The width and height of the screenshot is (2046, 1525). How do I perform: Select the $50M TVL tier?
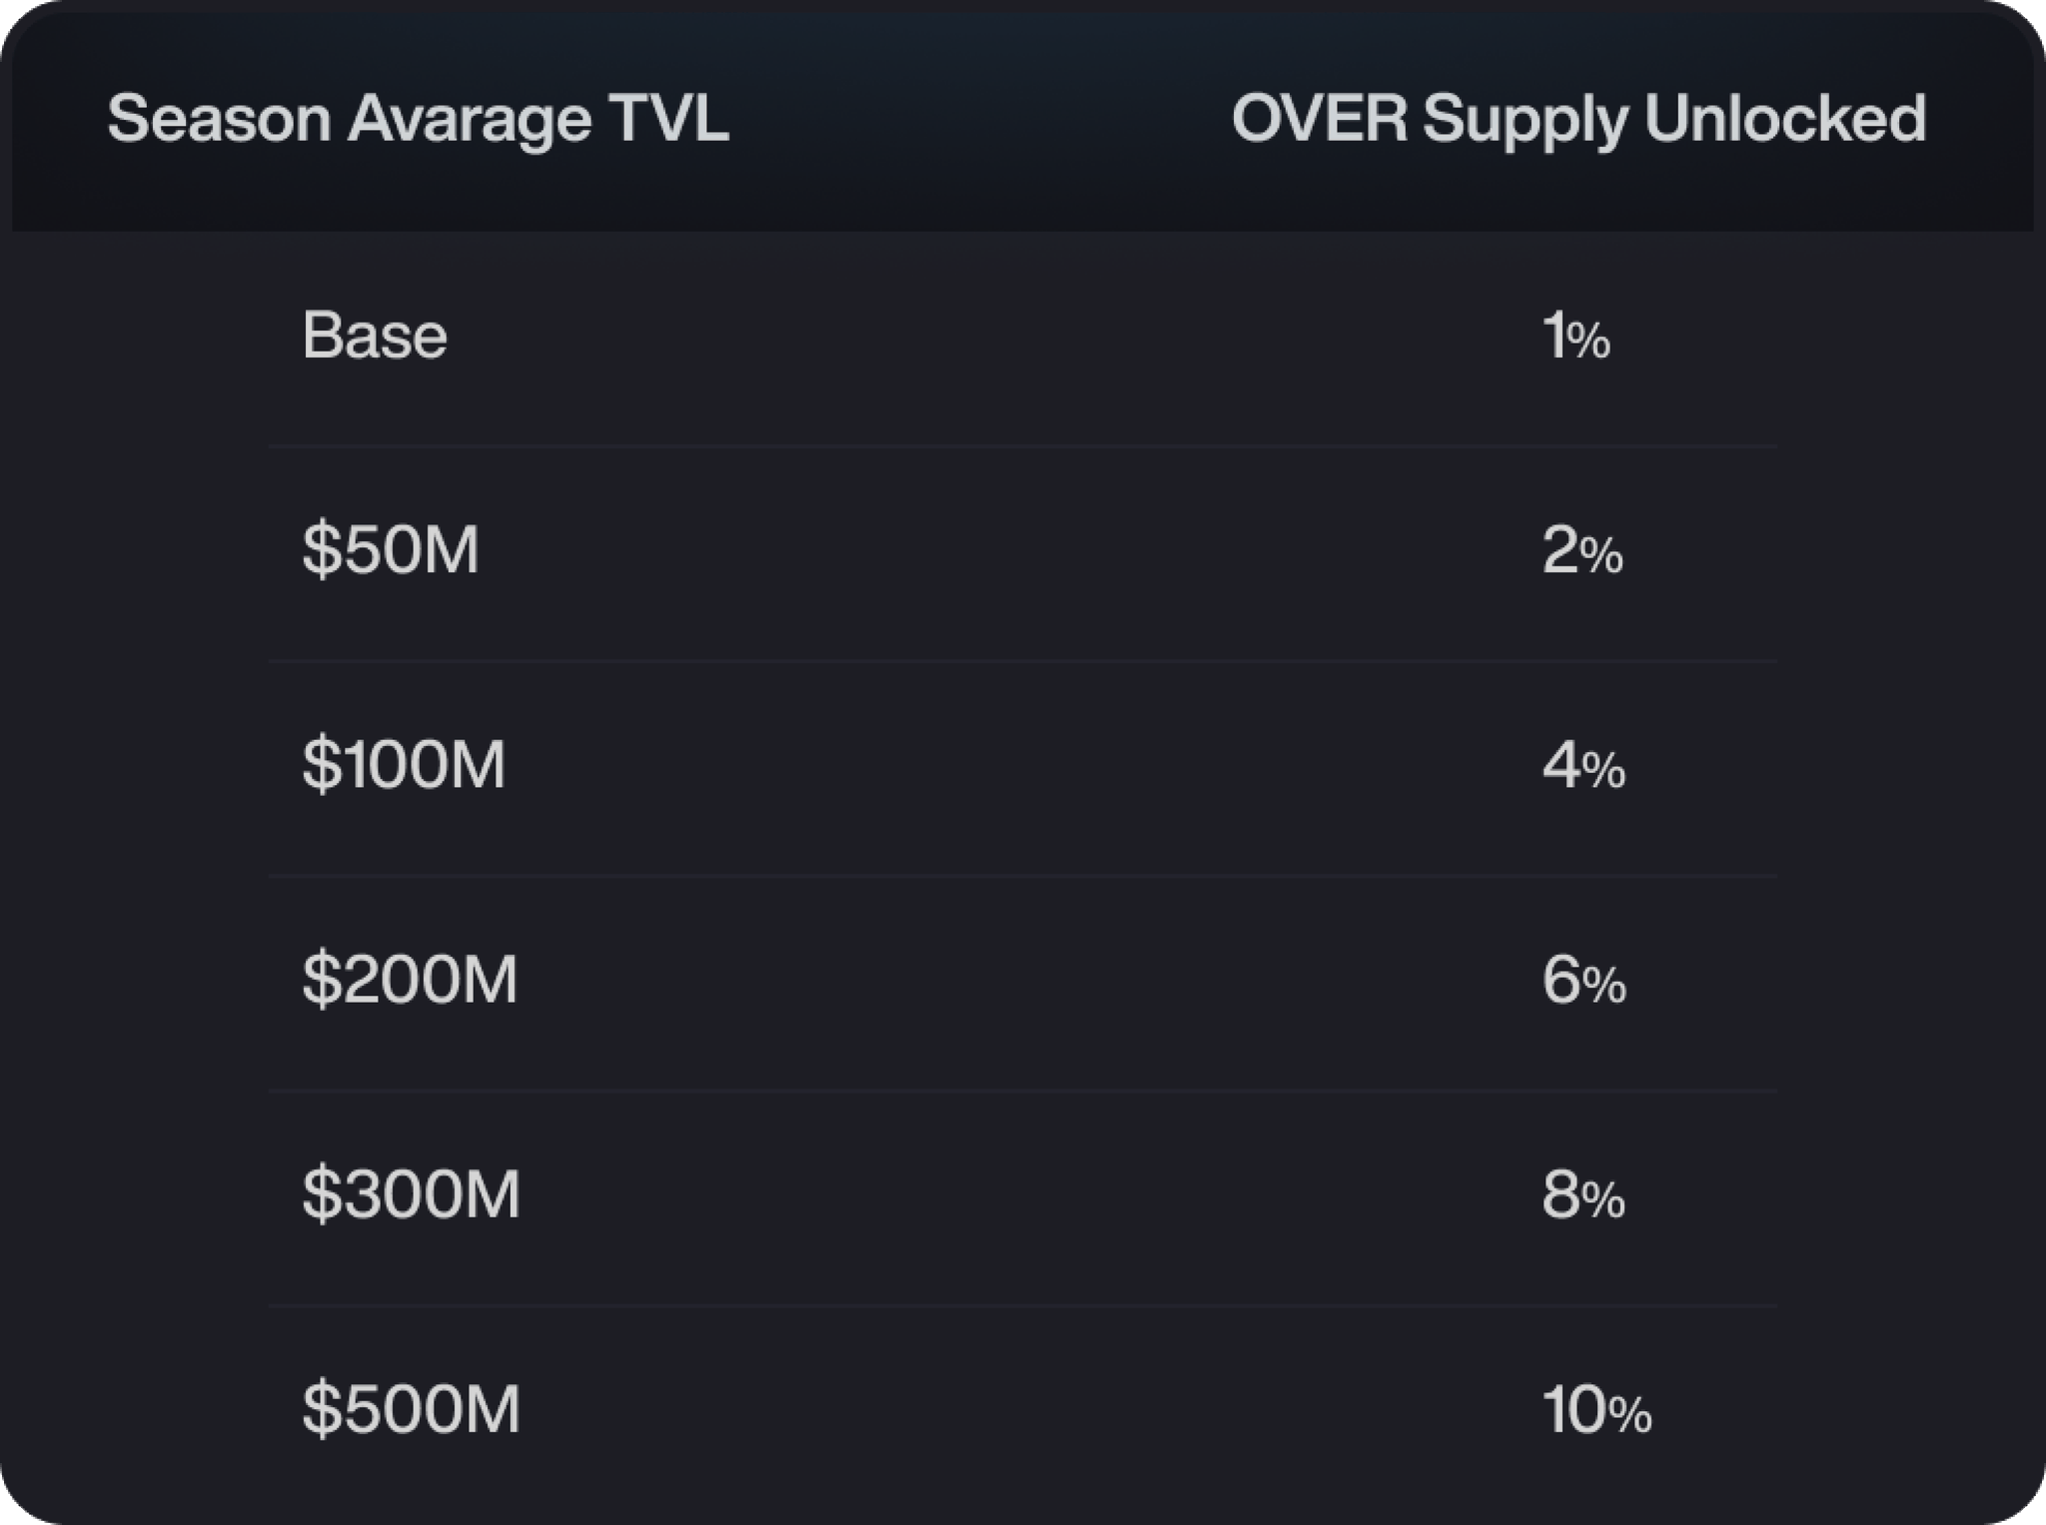coord(391,549)
